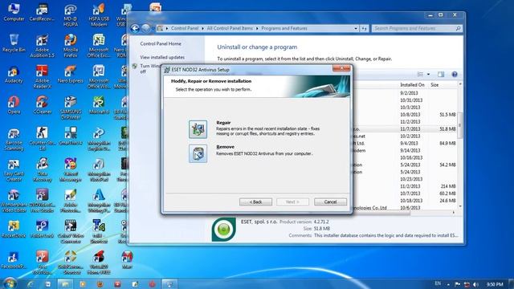This screenshot has height=289, width=514.
Task: Launch the CCleaner desktop shortcut
Action: tap(42, 105)
